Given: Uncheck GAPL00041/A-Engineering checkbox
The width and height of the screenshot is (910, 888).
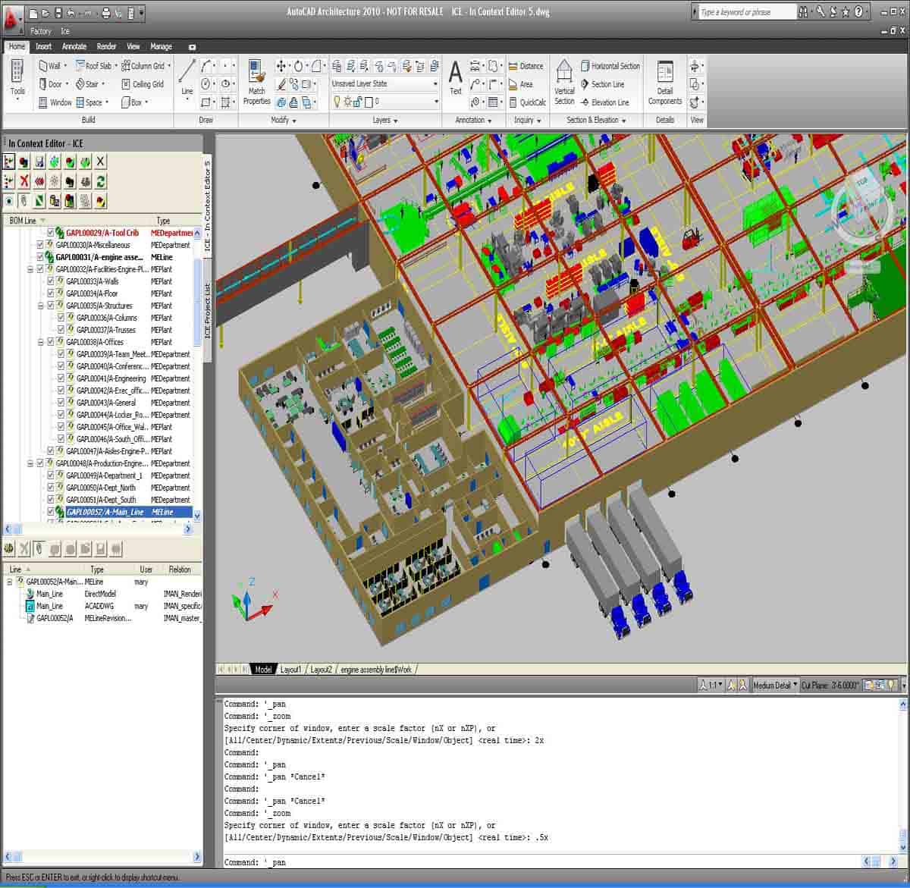Looking at the screenshot, I should click(62, 378).
